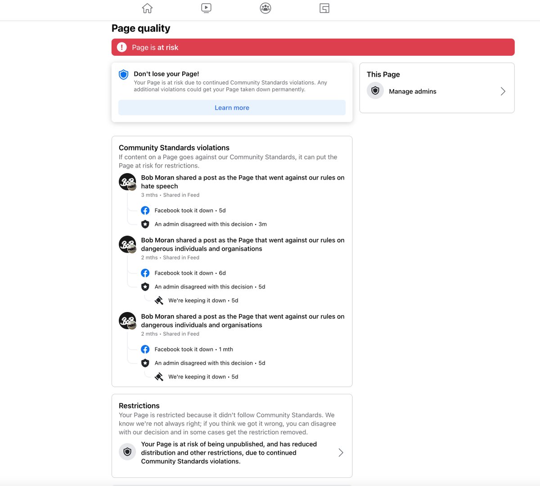The width and height of the screenshot is (540, 486).
Task: Click the admin badge beside "An admin disagreed"
Action: [145, 224]
